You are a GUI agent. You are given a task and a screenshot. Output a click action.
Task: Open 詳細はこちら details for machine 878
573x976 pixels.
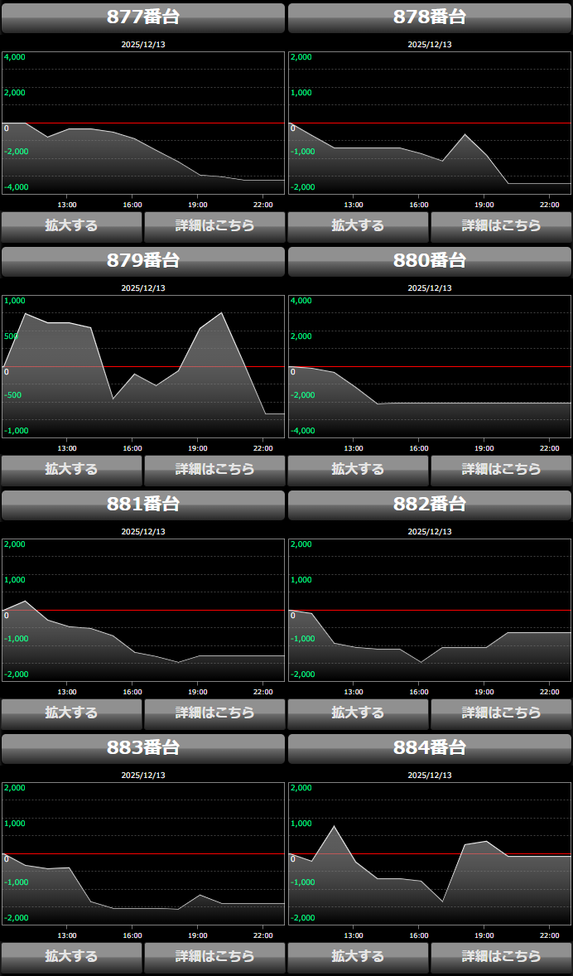(501, 225)
